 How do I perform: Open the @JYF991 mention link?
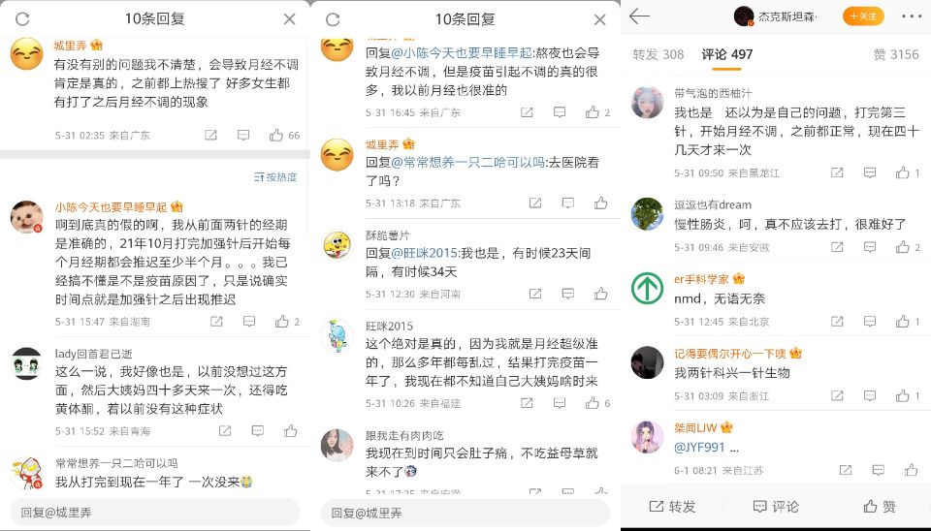pos(699,448)
